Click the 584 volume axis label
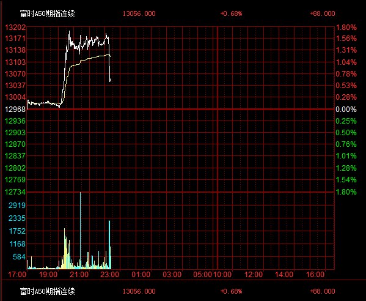Viewport: 366px width, 301px height. [19, 257]
